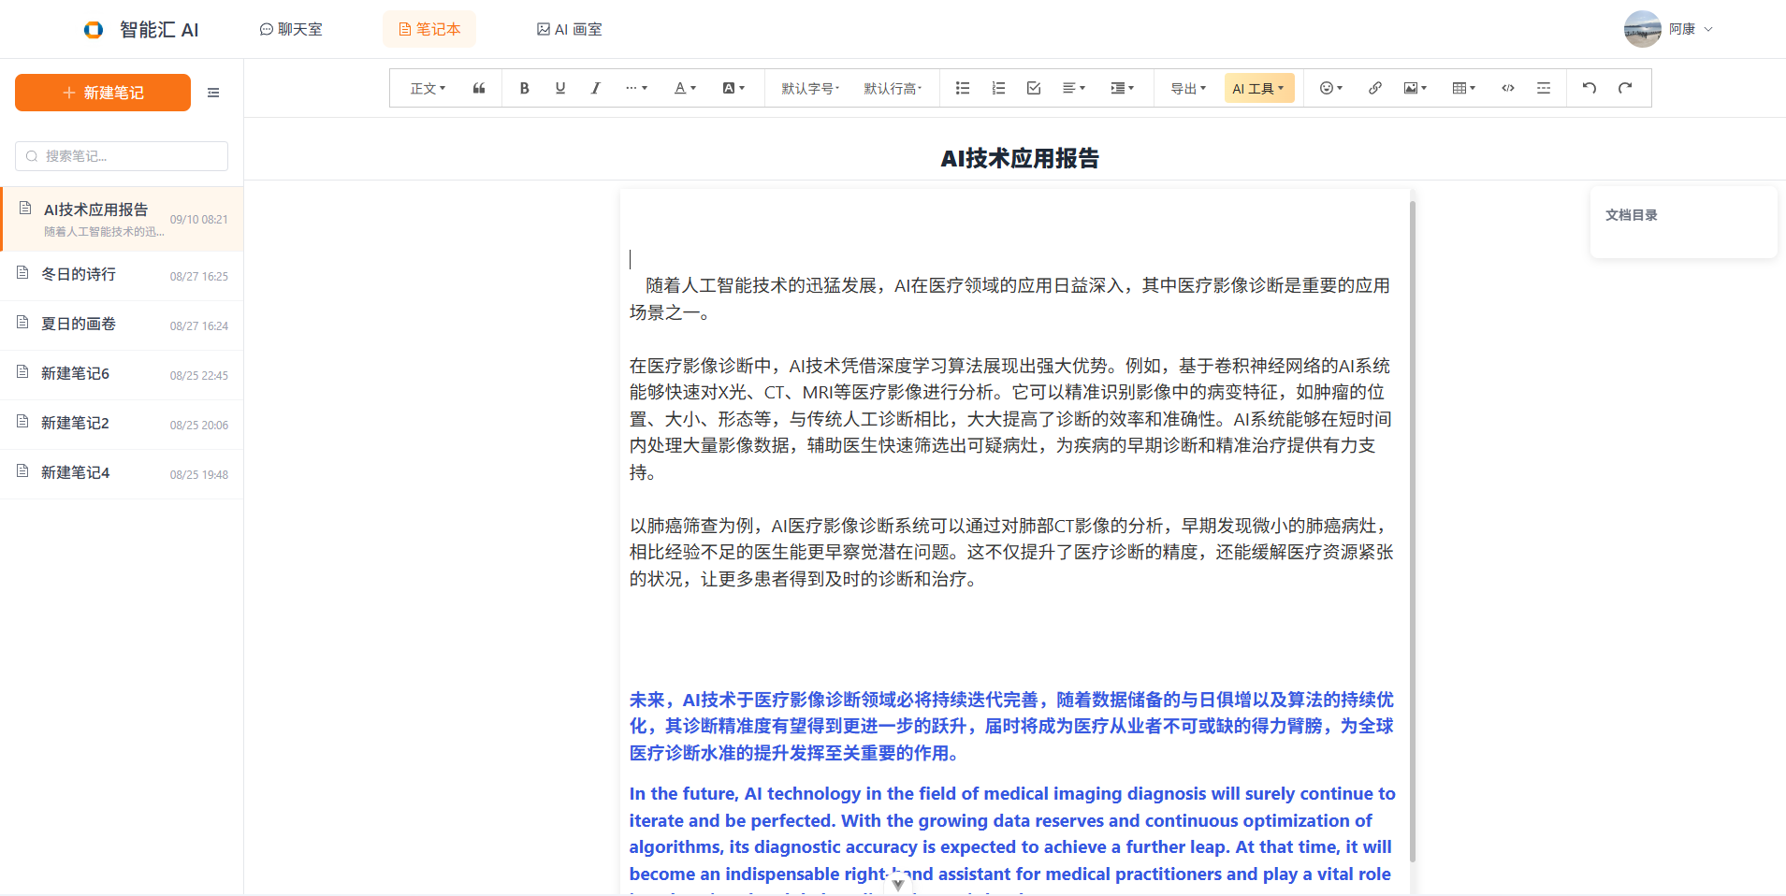This screenshot has height=896, width=1786.
Task: Insert a to-do checklist
Action: (x=1034, y=88)
